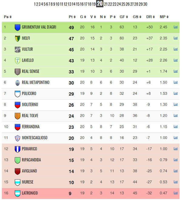The width and height of the screenshot is (182, 200).
Task: Click the Montescaglioso team badge
Action: (17, 138)
